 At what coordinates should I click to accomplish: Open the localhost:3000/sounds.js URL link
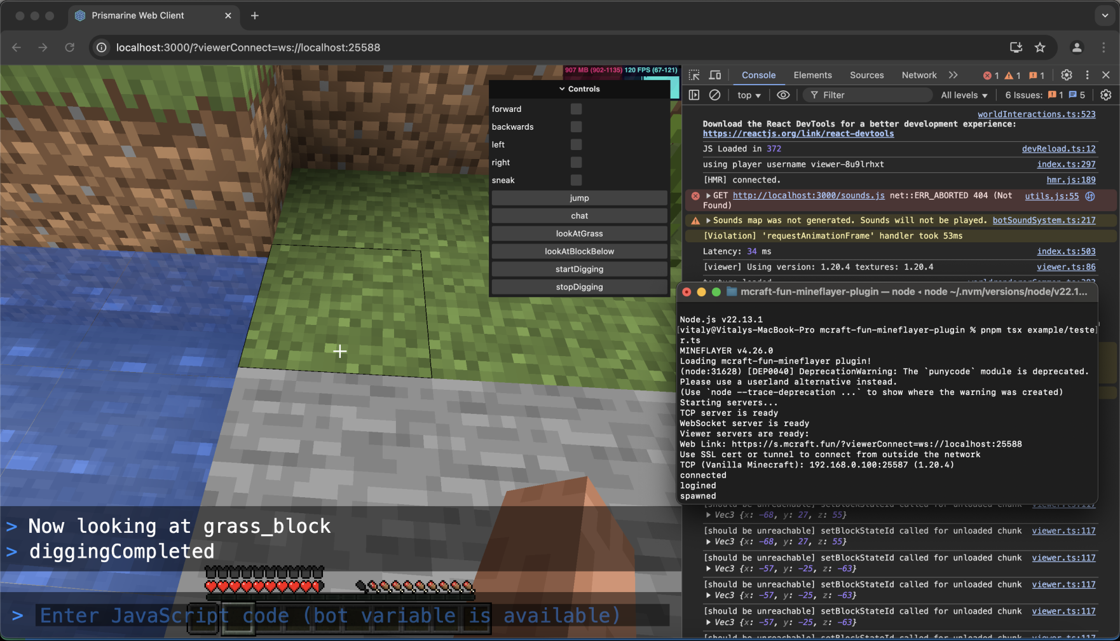click(809, 195)
